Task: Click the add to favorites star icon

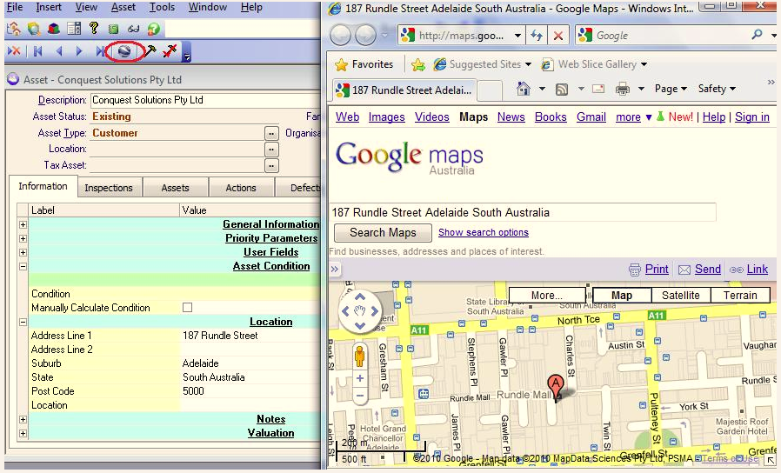Action: tap(417, 64)
